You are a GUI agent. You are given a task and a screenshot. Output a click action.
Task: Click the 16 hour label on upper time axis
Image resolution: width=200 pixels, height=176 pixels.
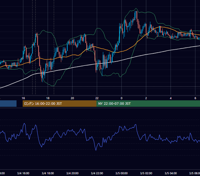[23, 98]
